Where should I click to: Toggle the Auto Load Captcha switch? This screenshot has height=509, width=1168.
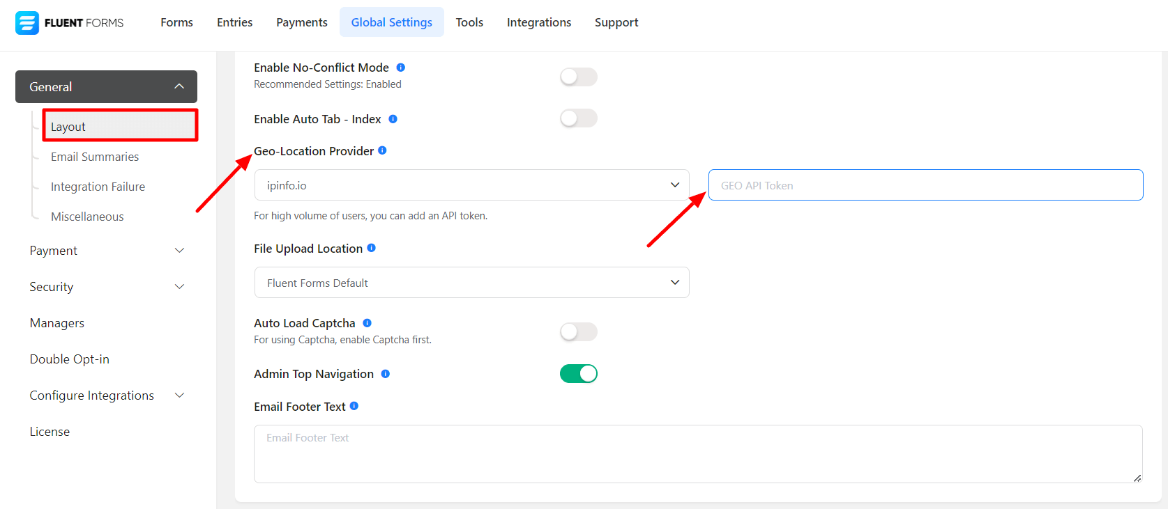coord(578,332)
